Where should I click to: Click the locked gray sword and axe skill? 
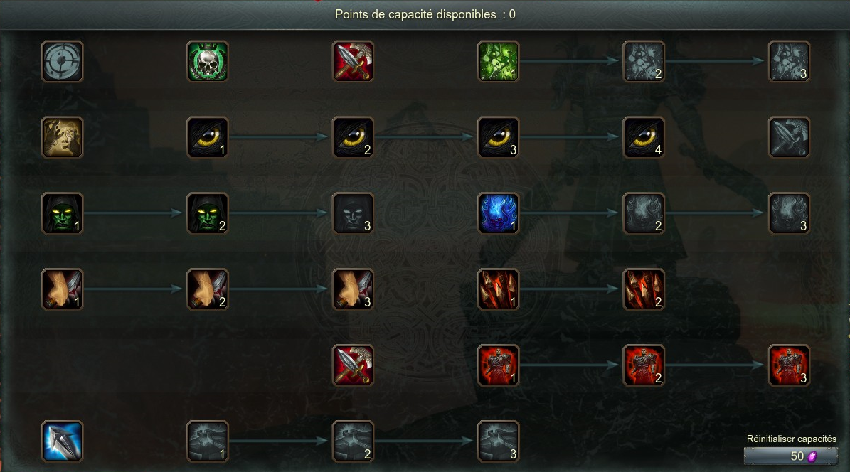point(789,137)
